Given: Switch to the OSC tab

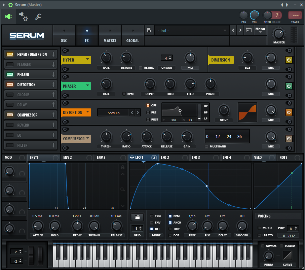Looking at the screenshot, I should pyautogui.click(x=64, y=35).
